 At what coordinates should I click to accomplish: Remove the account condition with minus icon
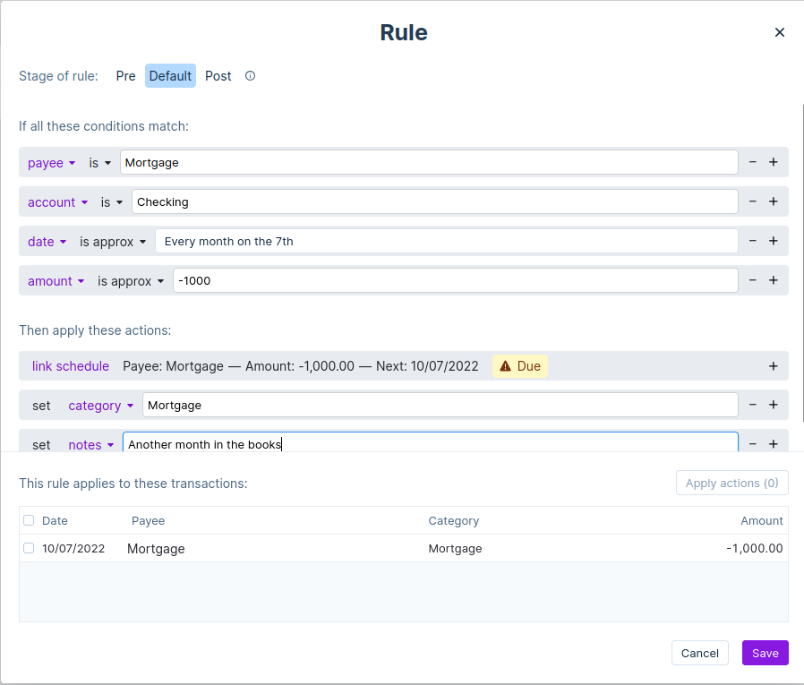tap(753, 201)
